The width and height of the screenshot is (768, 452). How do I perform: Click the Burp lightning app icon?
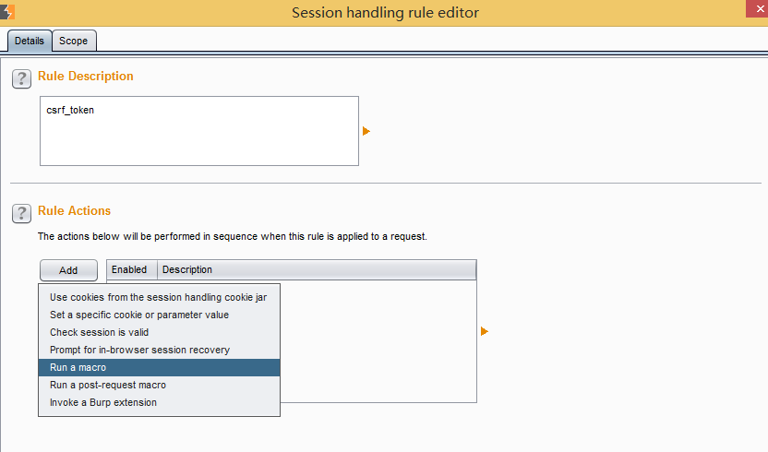click(x=7, y=12)
